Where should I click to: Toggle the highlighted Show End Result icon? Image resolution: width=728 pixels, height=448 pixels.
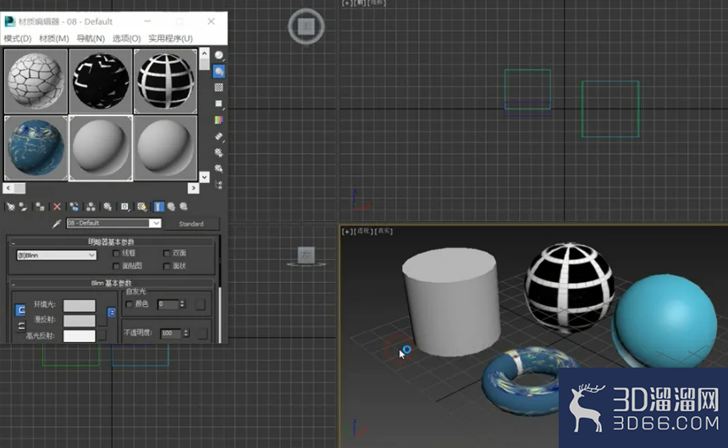coord(158,207)
